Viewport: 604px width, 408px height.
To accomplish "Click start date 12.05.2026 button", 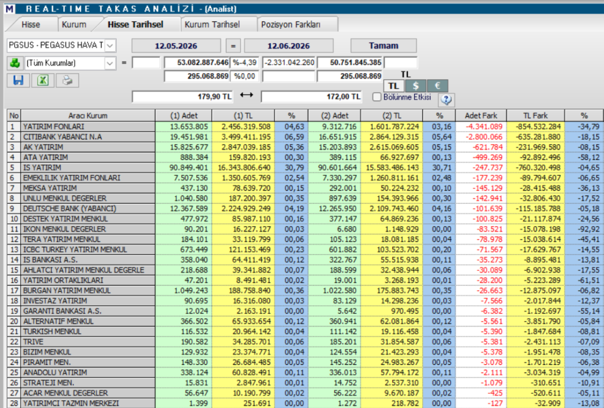I will coord(176,45).
